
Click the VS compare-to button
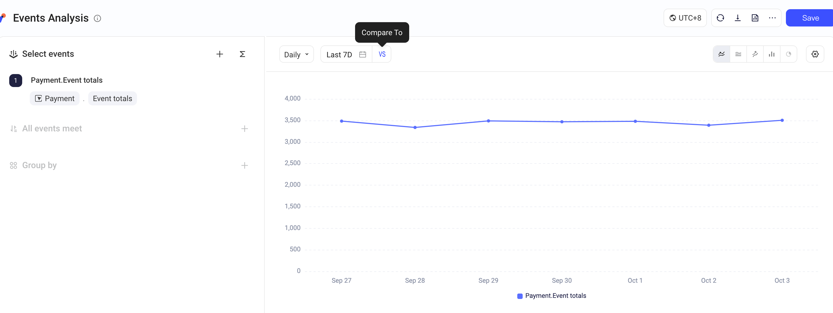[x=382, y=54]
